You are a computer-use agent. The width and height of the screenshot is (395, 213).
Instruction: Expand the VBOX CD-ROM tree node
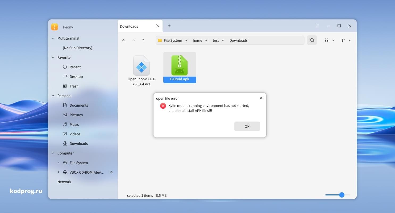pos(58,172)
